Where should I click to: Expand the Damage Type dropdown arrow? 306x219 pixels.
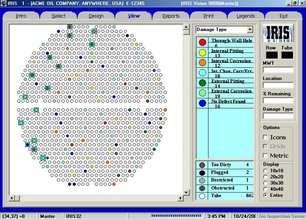tap(250, 30)
